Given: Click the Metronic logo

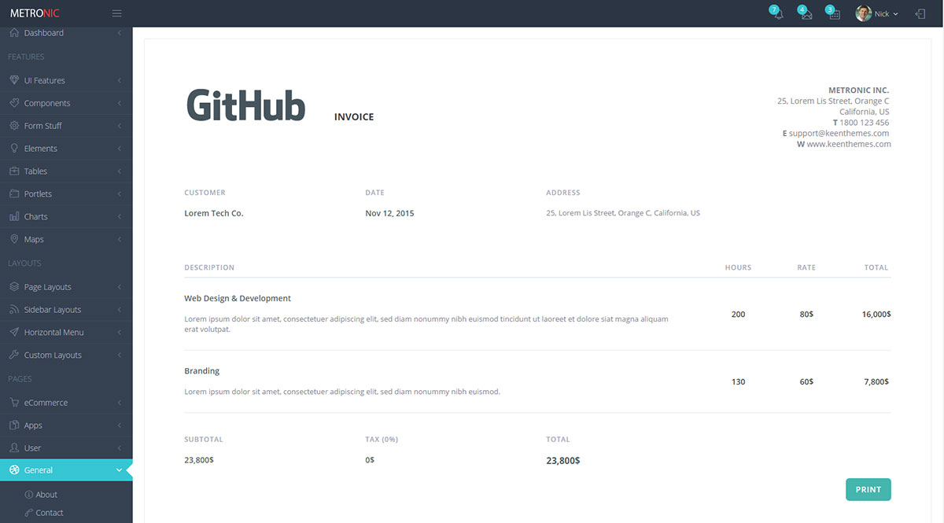Looking at the screenshot, I should pyautogui.click(x=35, y=13).
